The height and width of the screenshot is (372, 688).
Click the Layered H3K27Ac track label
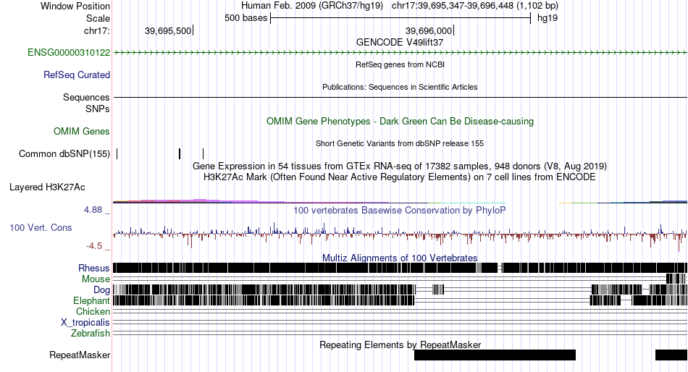[x=47, y=187]
